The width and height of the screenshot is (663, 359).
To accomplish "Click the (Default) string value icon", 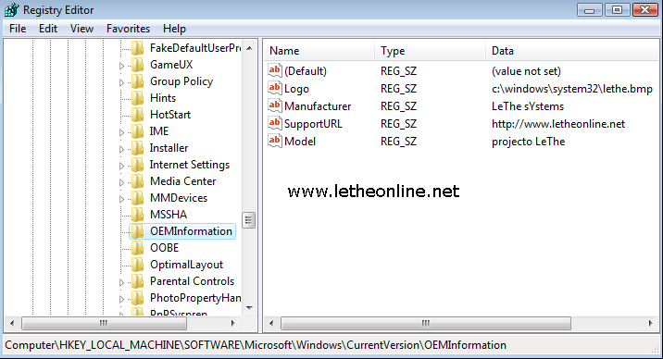I will coord(274,70).
